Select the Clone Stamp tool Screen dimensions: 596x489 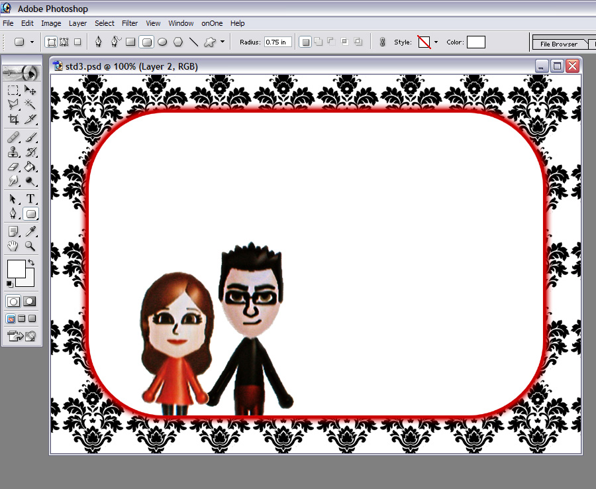click(x=13, y=152)
